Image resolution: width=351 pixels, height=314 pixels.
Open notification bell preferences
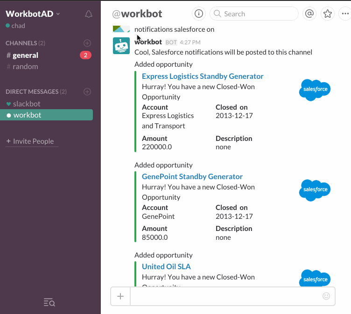pos(88,14)
